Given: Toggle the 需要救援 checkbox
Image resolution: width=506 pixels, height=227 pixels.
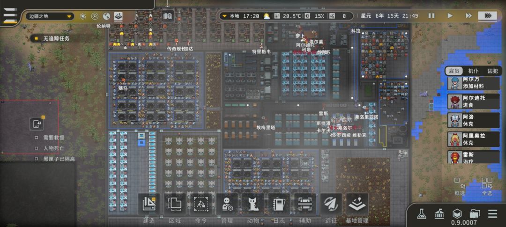Looking at the screenshot, I should [x=37, y=137].
